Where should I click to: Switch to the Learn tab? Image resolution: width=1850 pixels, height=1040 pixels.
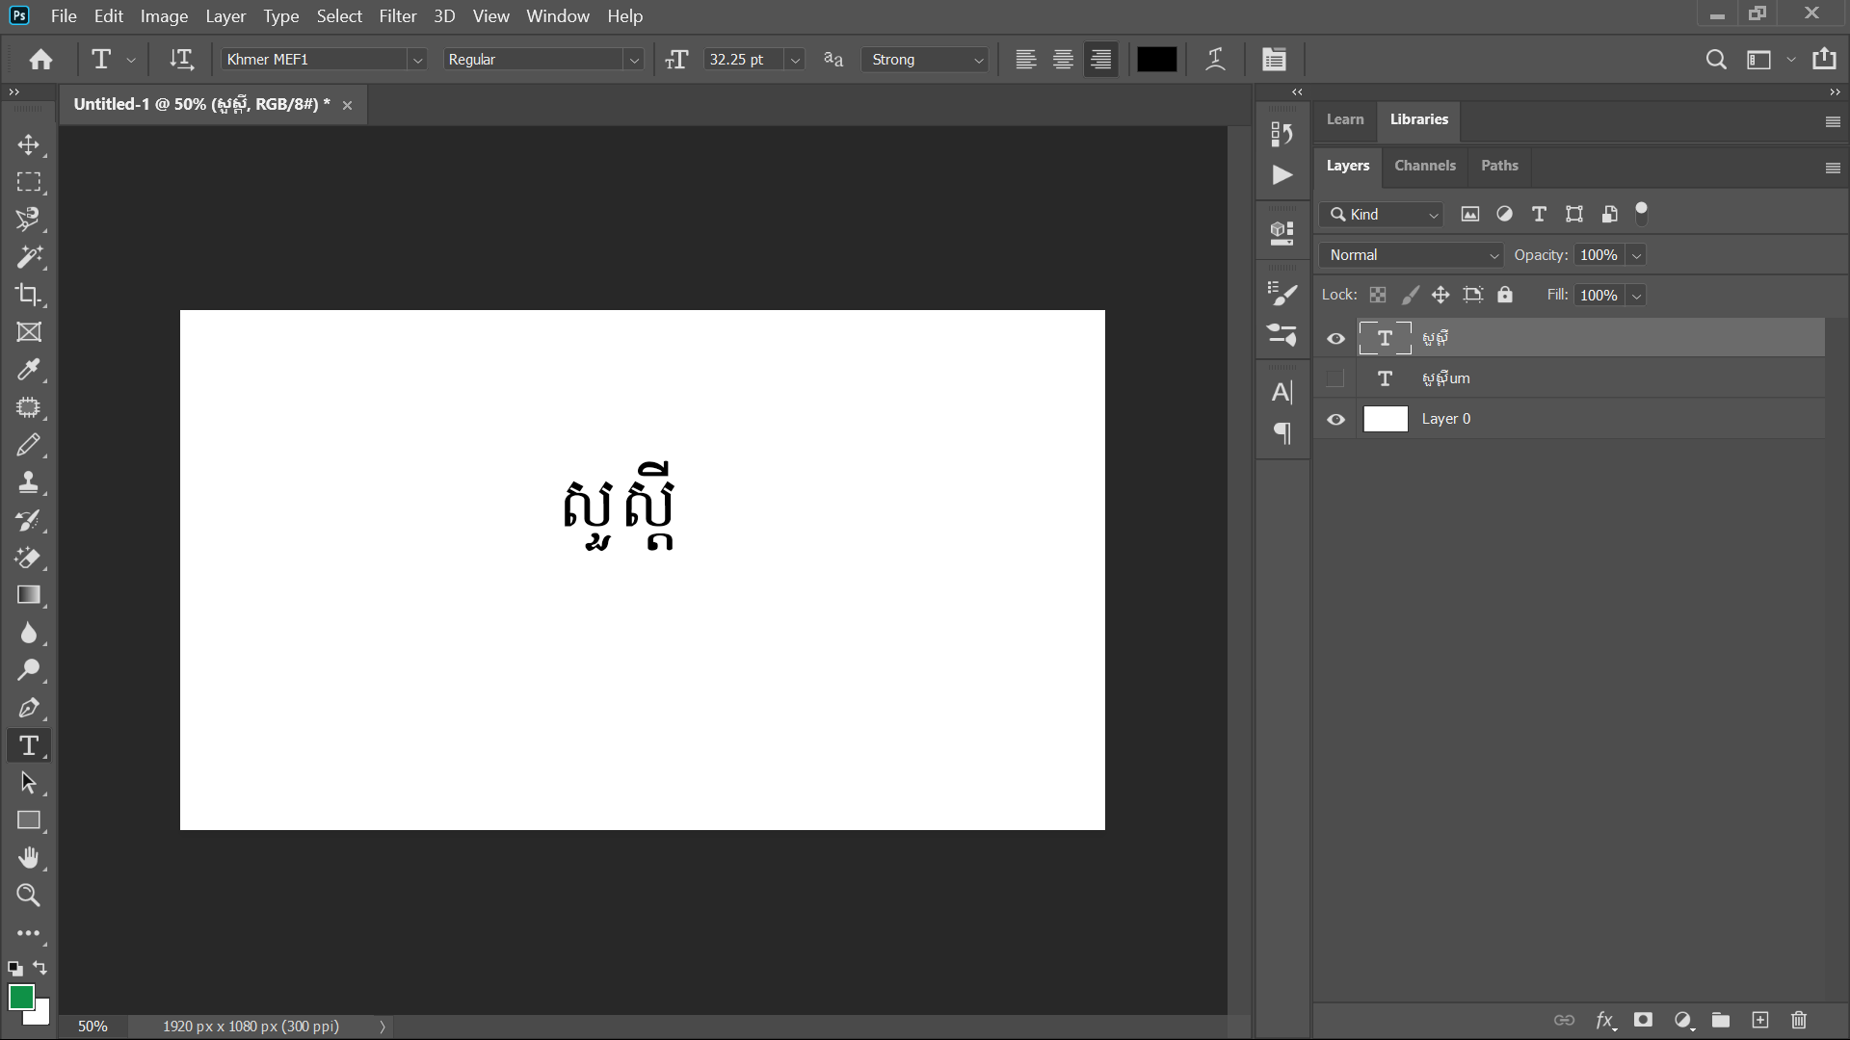[x=1345, y=119]
